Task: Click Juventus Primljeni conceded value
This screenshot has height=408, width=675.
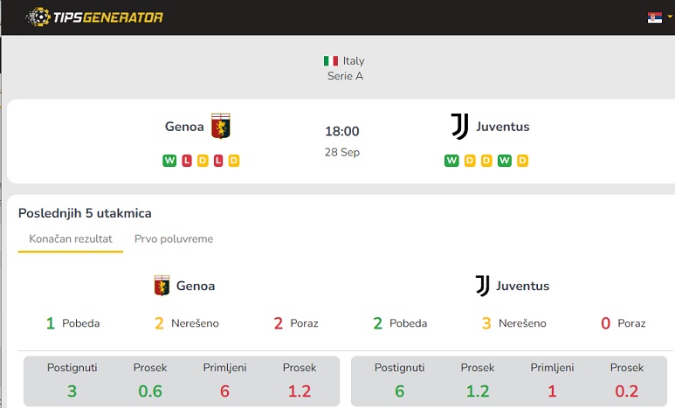Action: (552, 391)
